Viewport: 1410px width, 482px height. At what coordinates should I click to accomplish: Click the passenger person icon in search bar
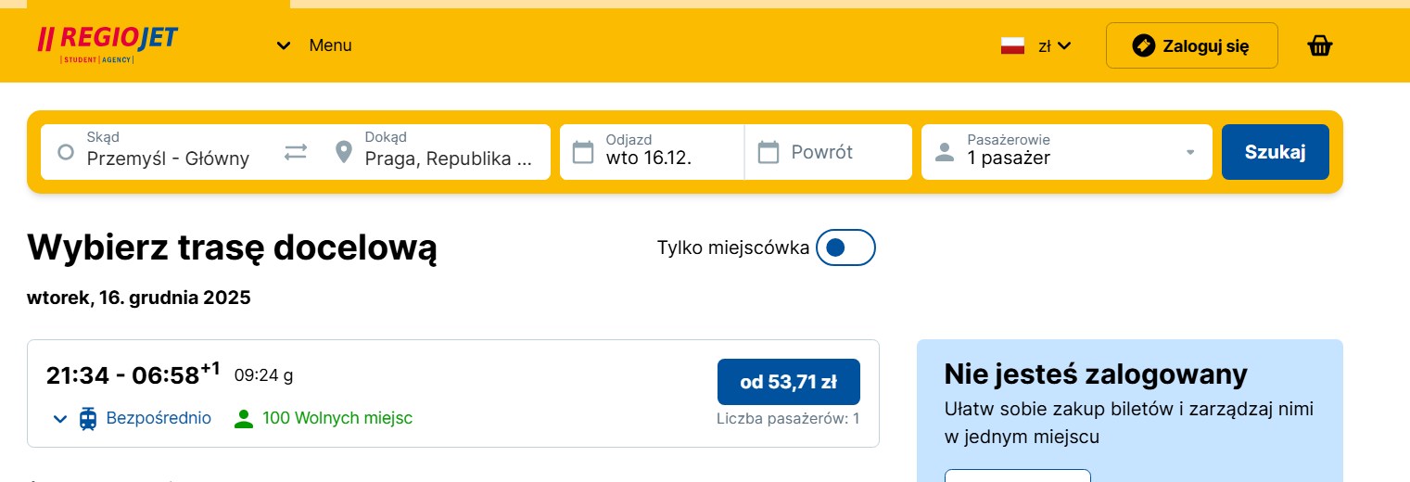coord(945,153)
